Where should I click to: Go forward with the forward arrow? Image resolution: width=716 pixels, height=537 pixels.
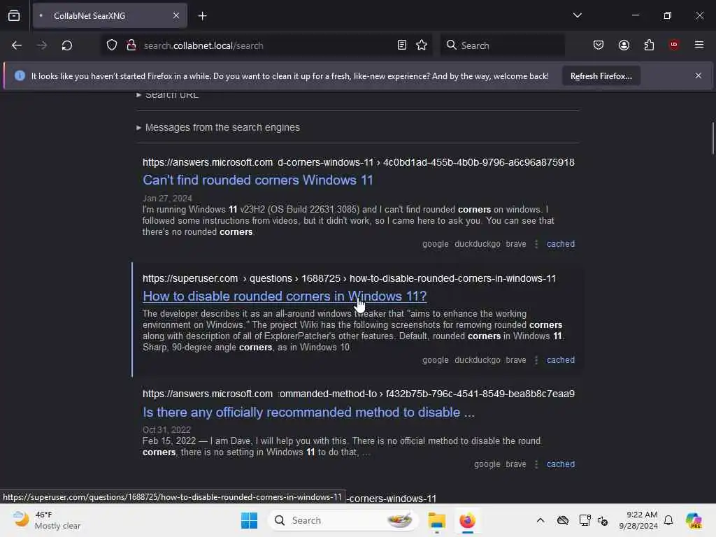41,45
